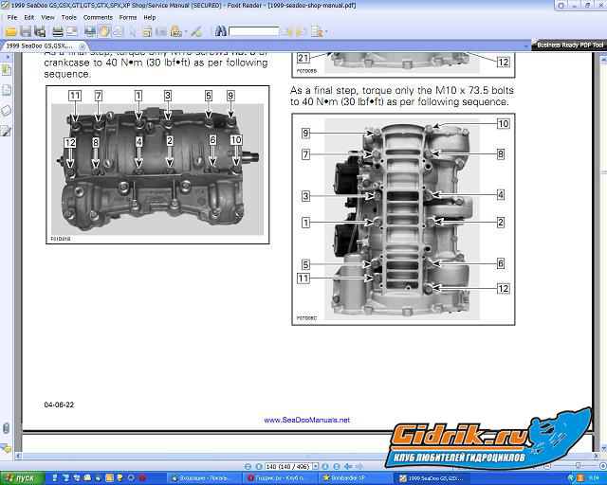Click the Open file folder icon

point(10,31)
